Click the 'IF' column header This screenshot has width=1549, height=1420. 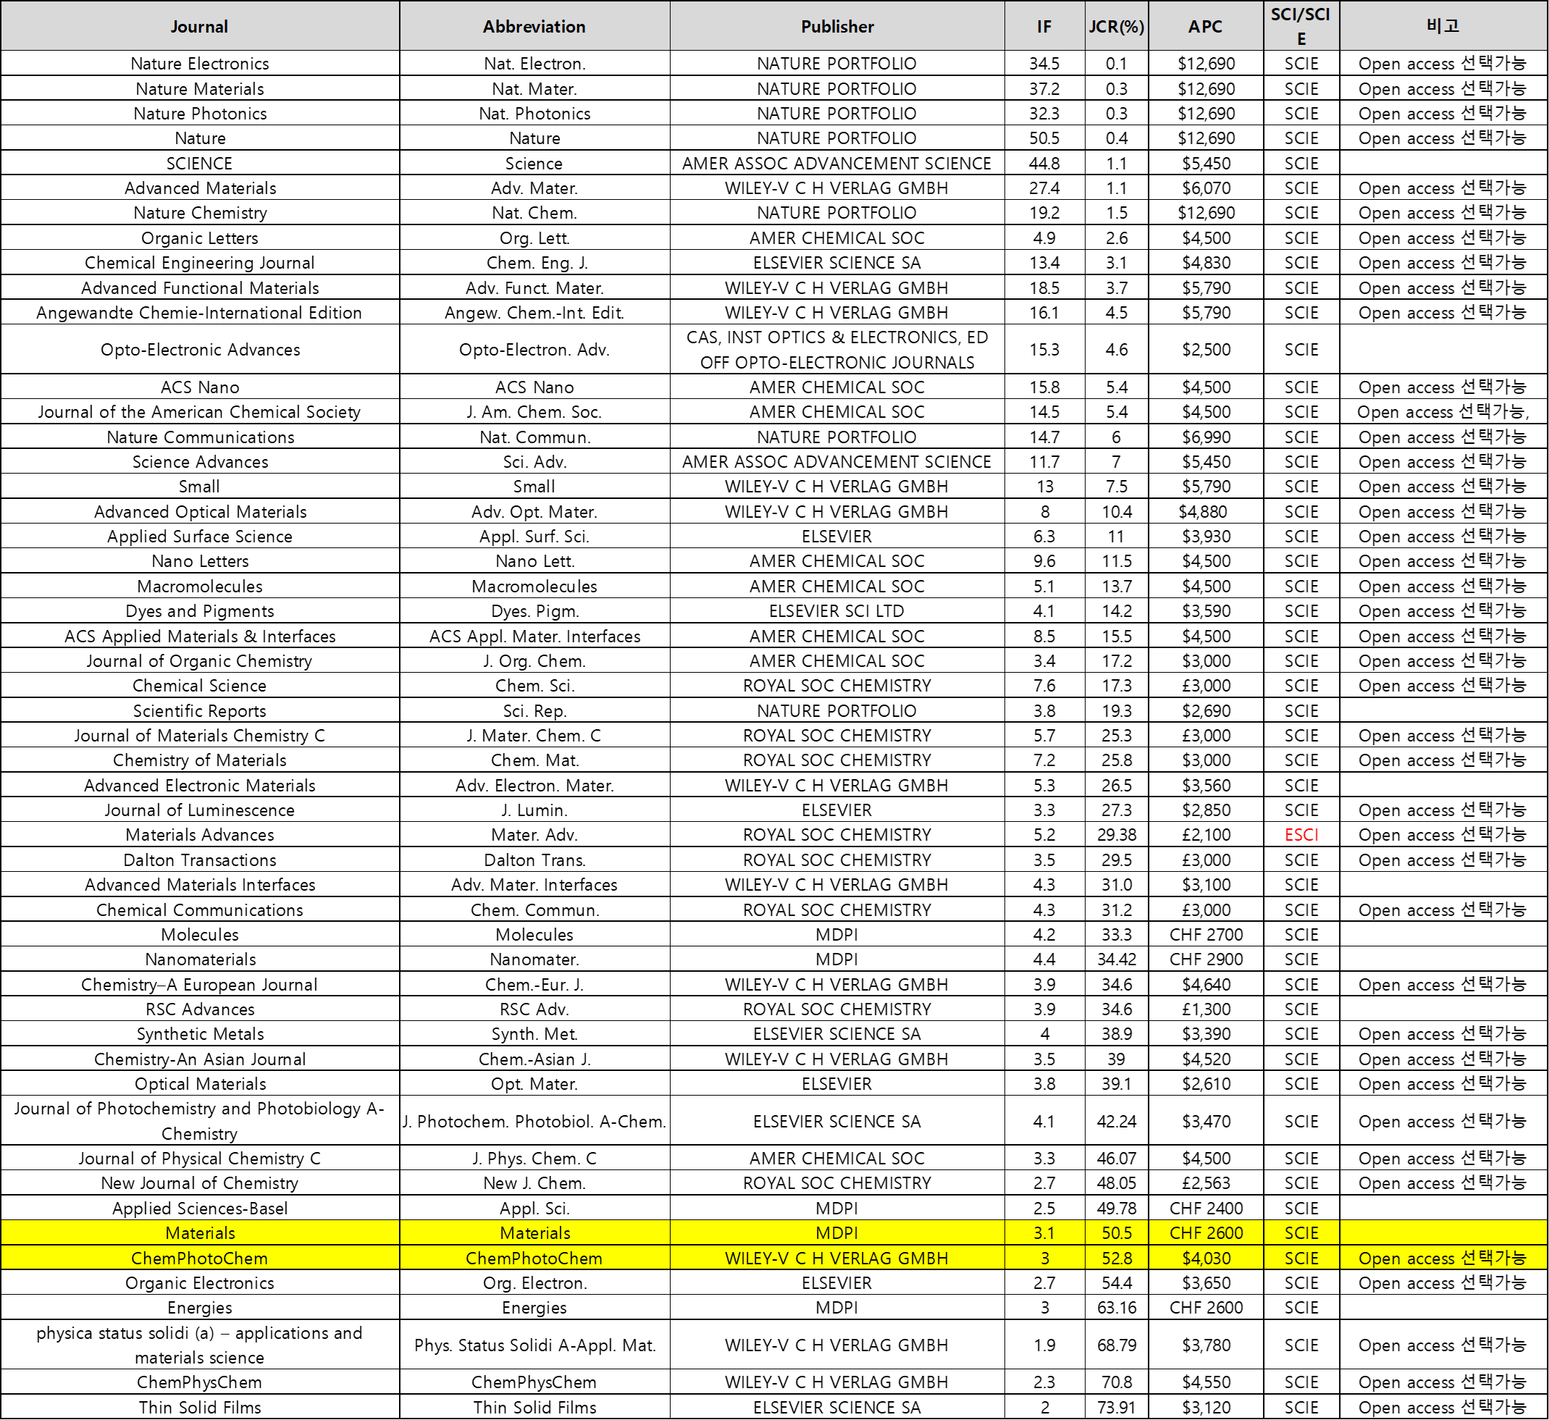point(1044,26)
